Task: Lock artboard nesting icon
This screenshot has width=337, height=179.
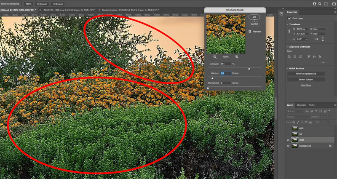Action: [306, 122]
